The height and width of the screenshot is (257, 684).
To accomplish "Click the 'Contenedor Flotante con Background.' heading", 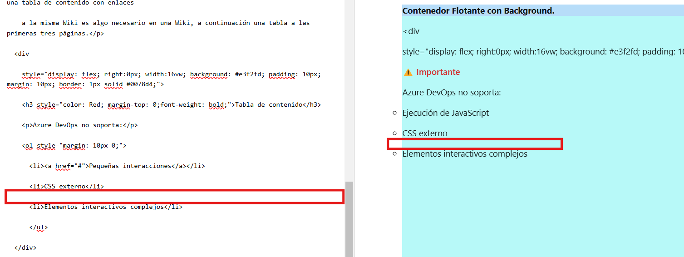I will pos(478,10).
